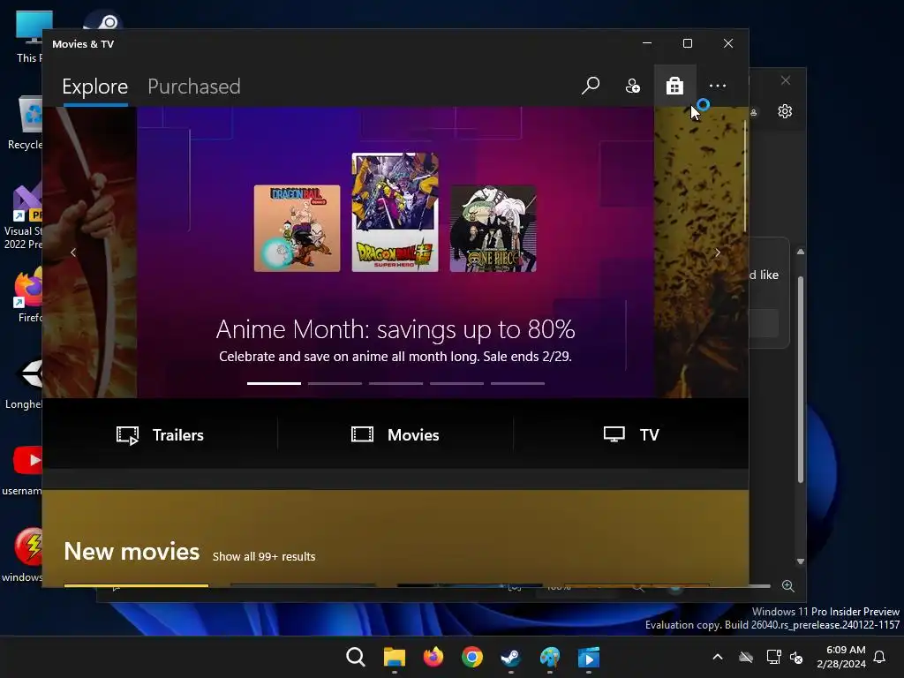Click the account sign-in person icon
The height and width of the screenshot is (678, 904).
[x=632, y=86]
